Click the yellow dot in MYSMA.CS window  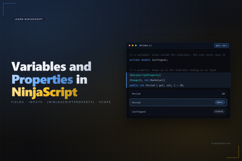(133, 46)
